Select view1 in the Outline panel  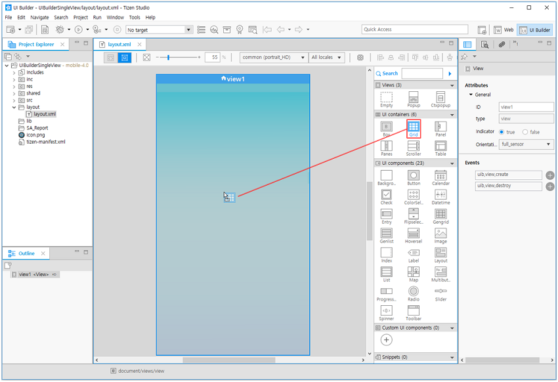click(26, 274)
